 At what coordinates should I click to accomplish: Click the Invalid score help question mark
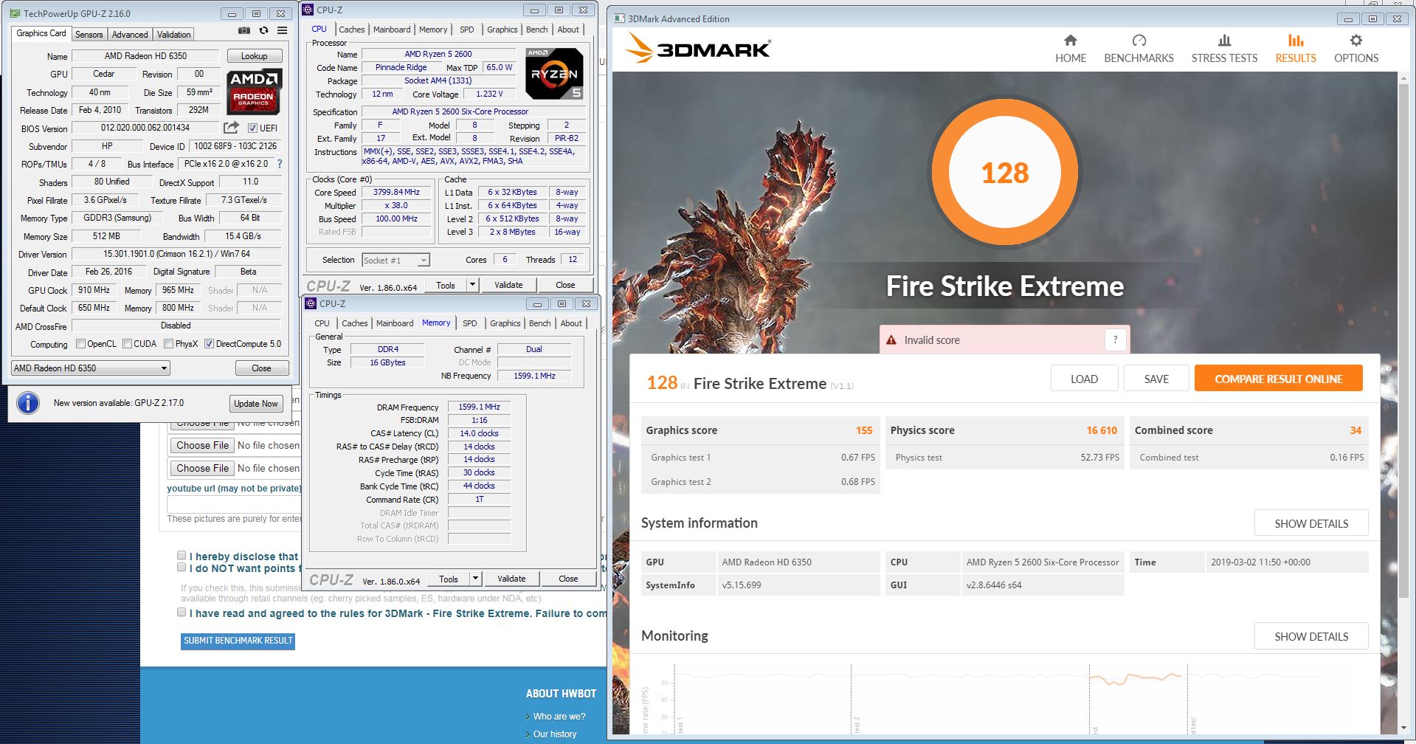pos(1115,340)
